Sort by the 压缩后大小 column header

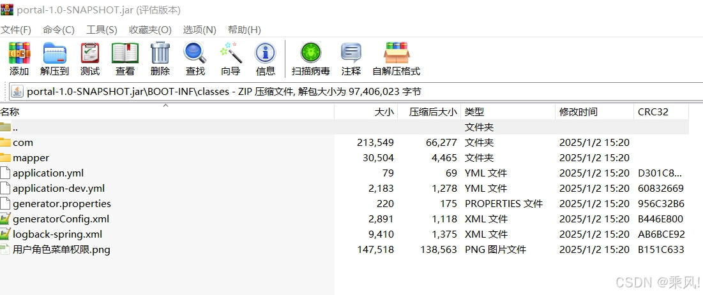point(429,112)
